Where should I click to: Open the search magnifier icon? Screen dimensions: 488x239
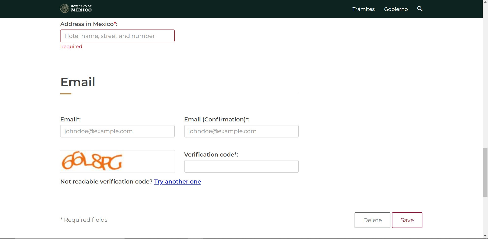tap(420, 9)
